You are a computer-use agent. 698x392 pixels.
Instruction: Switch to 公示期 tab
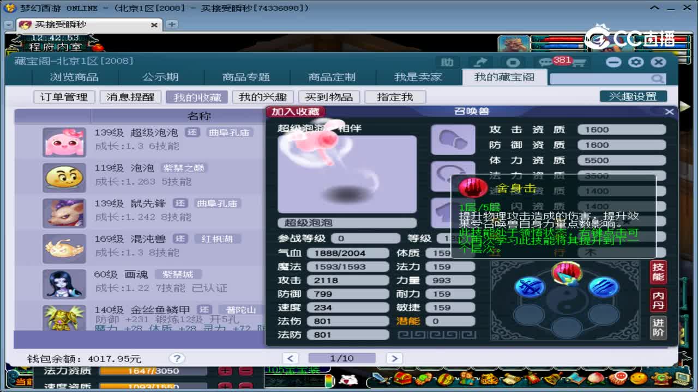pyautogui.click(x=160, y=77)
